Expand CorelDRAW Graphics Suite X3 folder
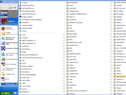 (x=89, y=14)
